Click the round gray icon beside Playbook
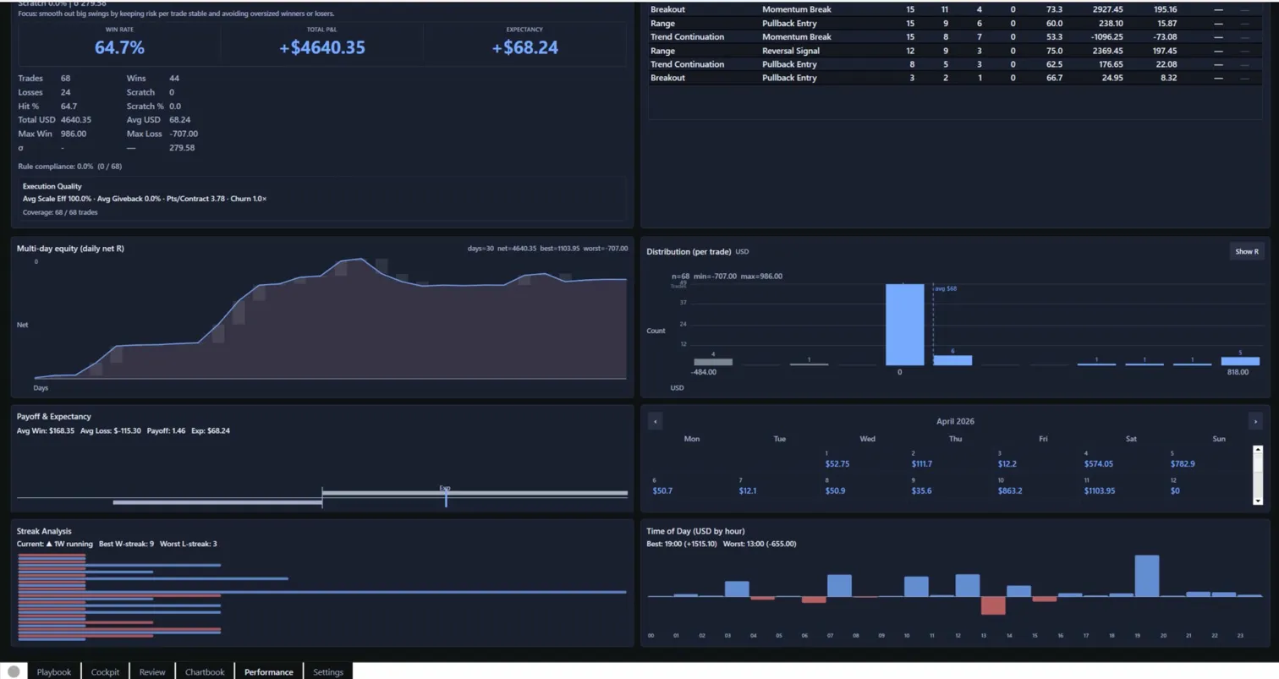This screenshot has width=1279, height=679. point(14,671)
